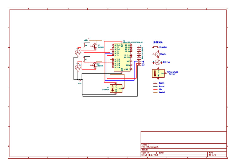Screen dimensions: 236x166
Task: Click the scl net label
Action: pos(143,63)
